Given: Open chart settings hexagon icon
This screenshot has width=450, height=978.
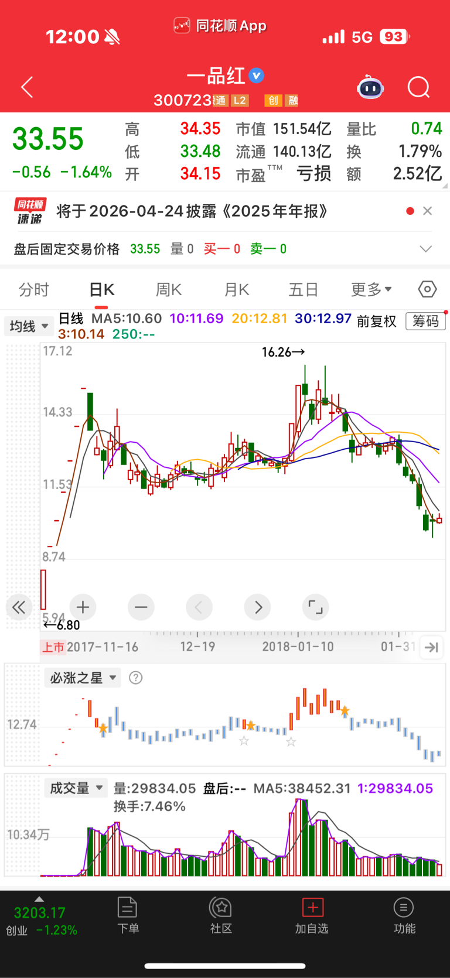Looking at the screenshot, I should click(428, 289).
